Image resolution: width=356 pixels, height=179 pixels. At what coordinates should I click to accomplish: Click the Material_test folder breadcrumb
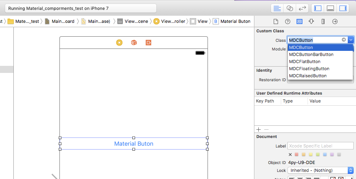(x=23, y=21)
